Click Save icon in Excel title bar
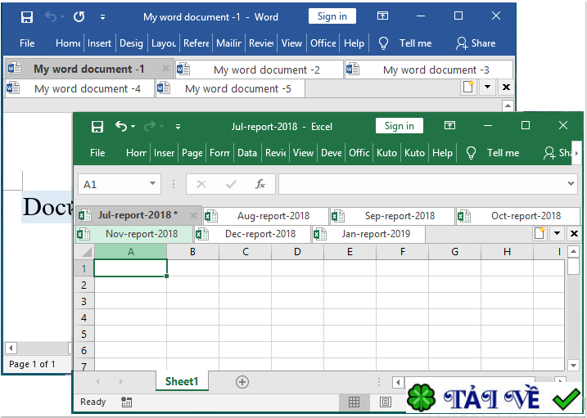Screen dimensions: 587x418 (97, 127)
